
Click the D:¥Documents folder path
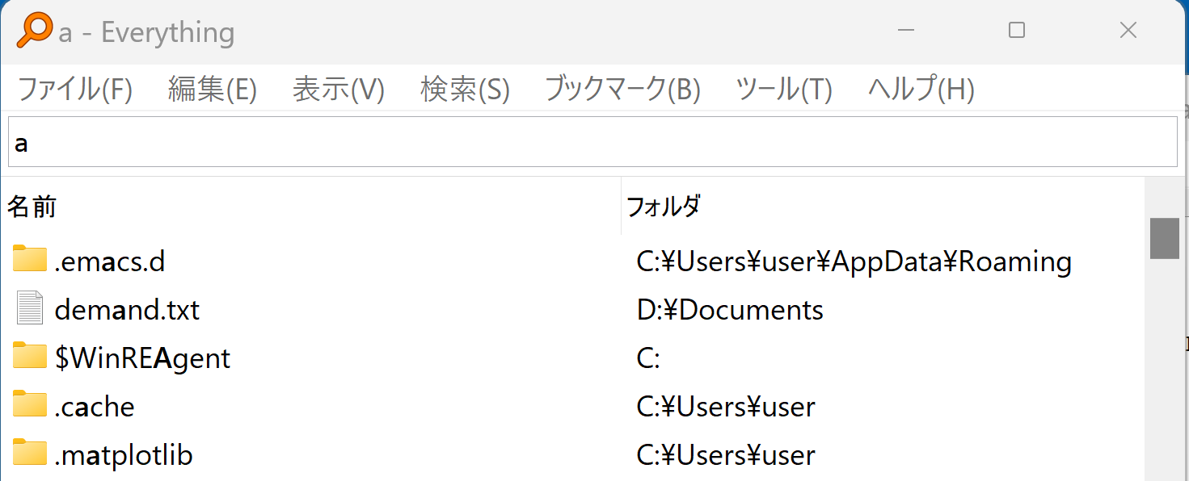[x=730, y=310]
